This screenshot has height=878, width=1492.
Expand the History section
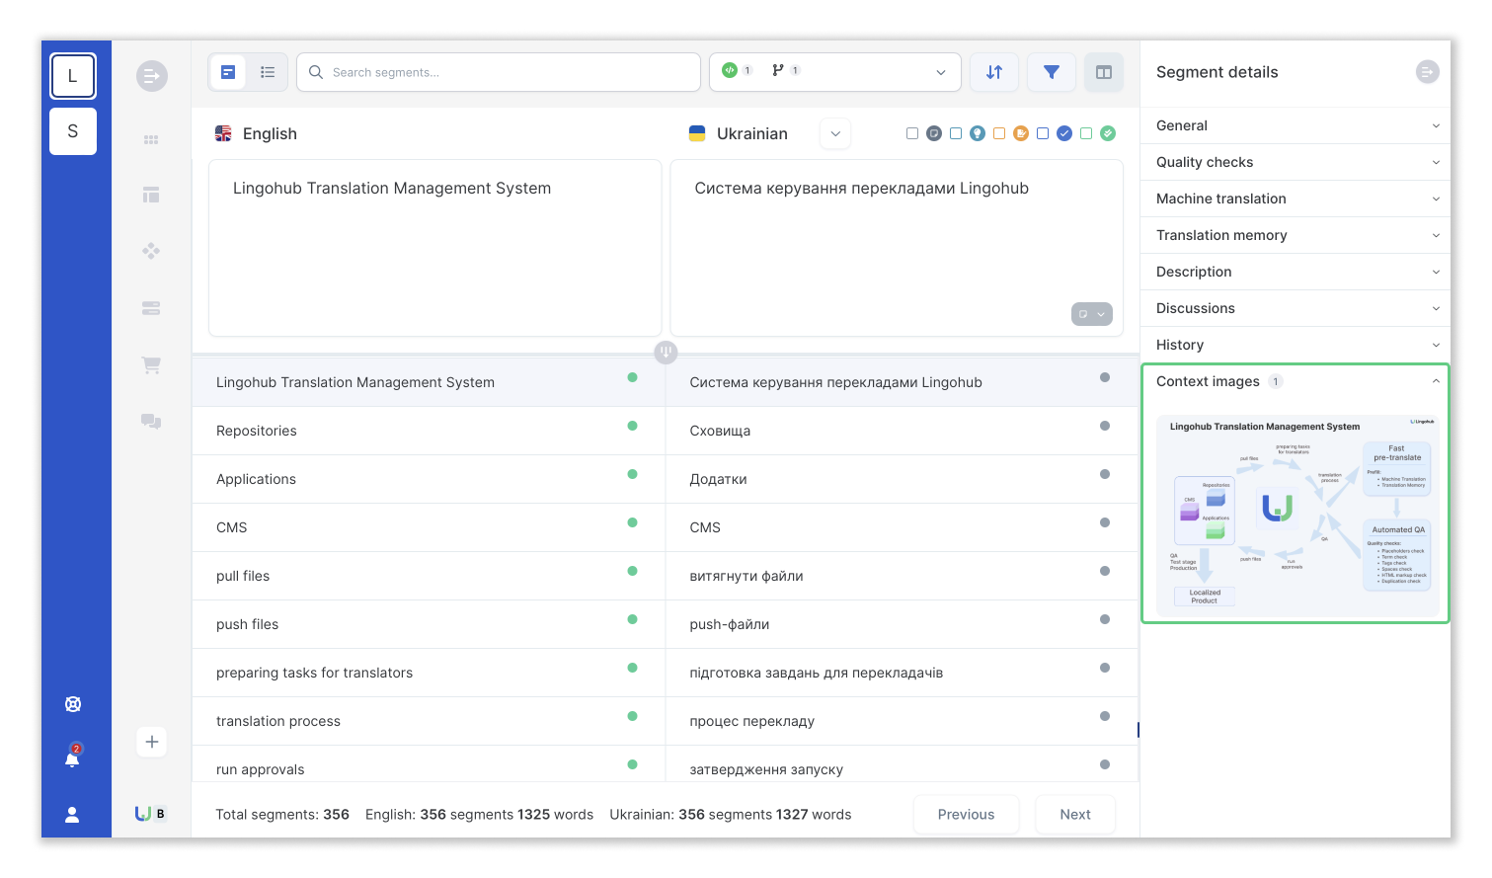tap(1296, 345)
